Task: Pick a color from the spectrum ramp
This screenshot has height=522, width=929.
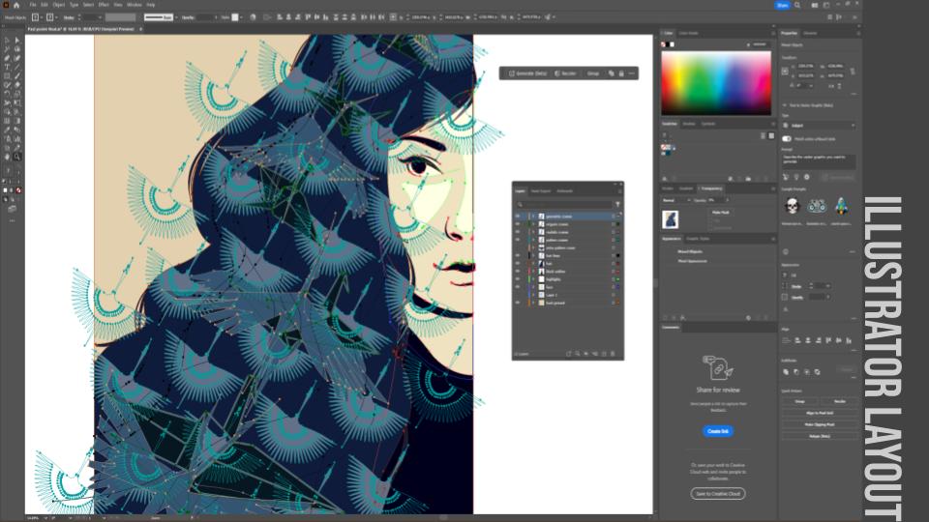Action: [x=716, y=82]
